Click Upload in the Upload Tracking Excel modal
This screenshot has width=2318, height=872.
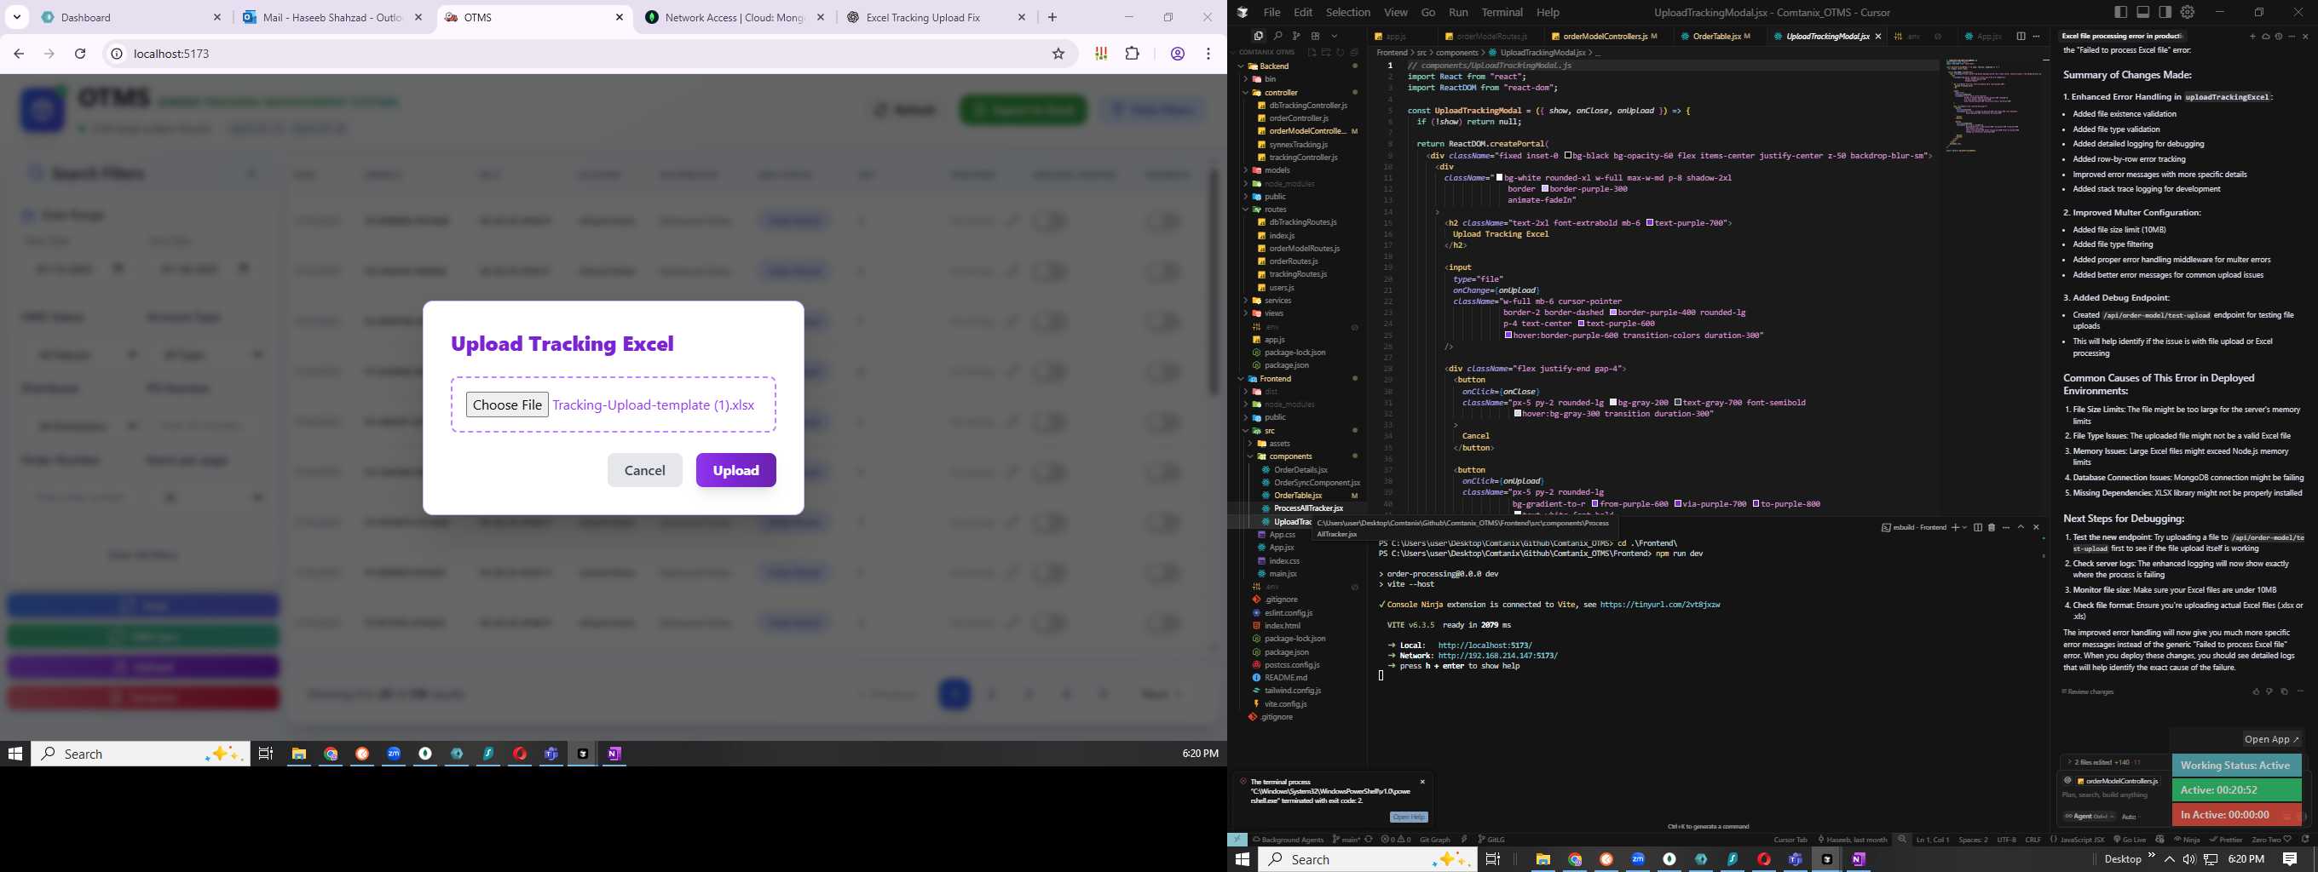tap(735, 470)
